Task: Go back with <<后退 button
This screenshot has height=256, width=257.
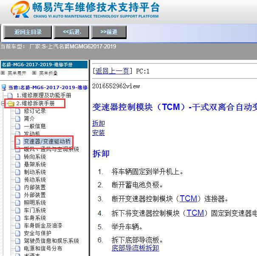Action: pyautogui.click(x=72, y=32)
